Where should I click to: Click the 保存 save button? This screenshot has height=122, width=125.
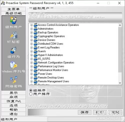pos(85,112)
